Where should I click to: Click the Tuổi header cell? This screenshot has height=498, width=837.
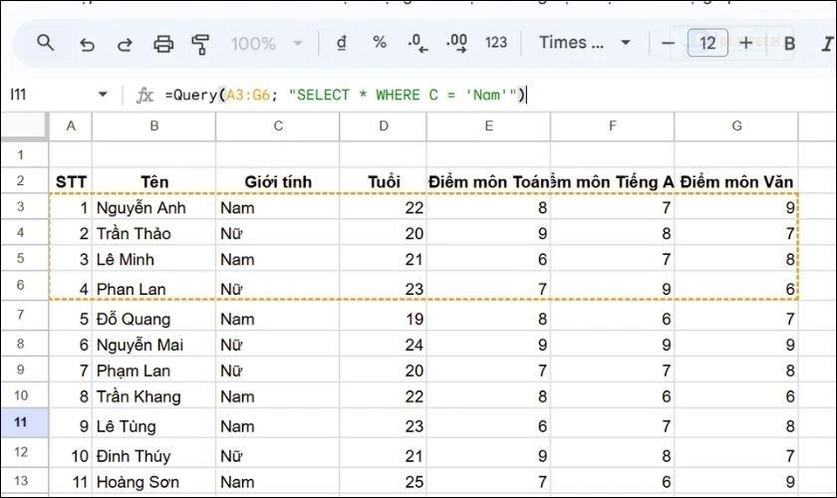[x=384, y=181]
